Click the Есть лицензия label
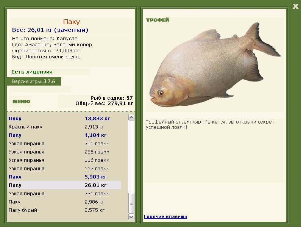Image resolution: width=301 pixels, height=227 pixels. [x=32, y=72]
